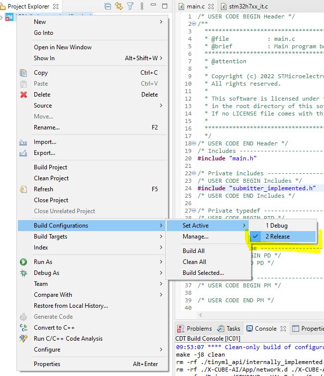Choose Build All in submenu
The width and height of the screenshot is (324, 376).
[208, 251]
